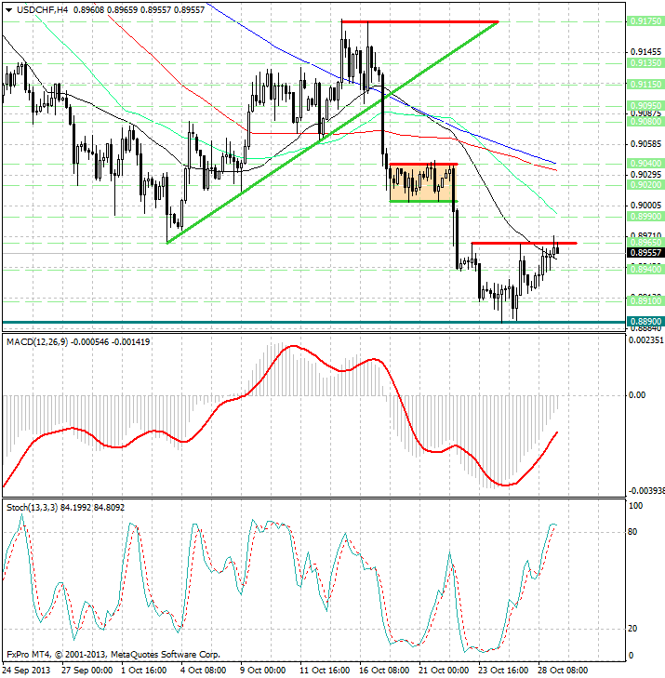Click the 0.90950 price level label

pyautogui.click(x=645, y=105)
